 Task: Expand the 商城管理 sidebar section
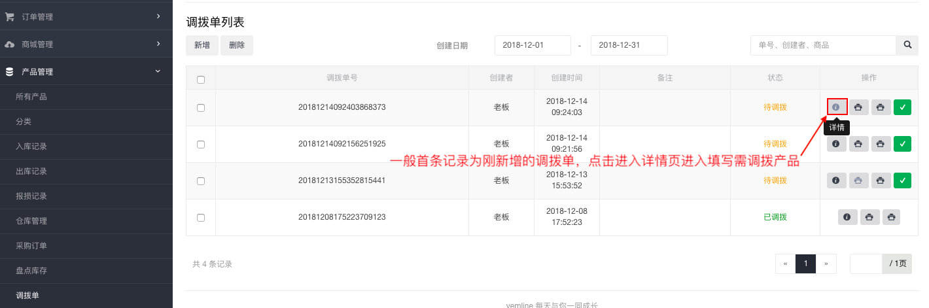[86, 44]
